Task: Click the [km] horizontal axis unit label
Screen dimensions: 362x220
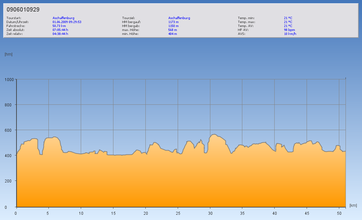Action: pos(353,206)
